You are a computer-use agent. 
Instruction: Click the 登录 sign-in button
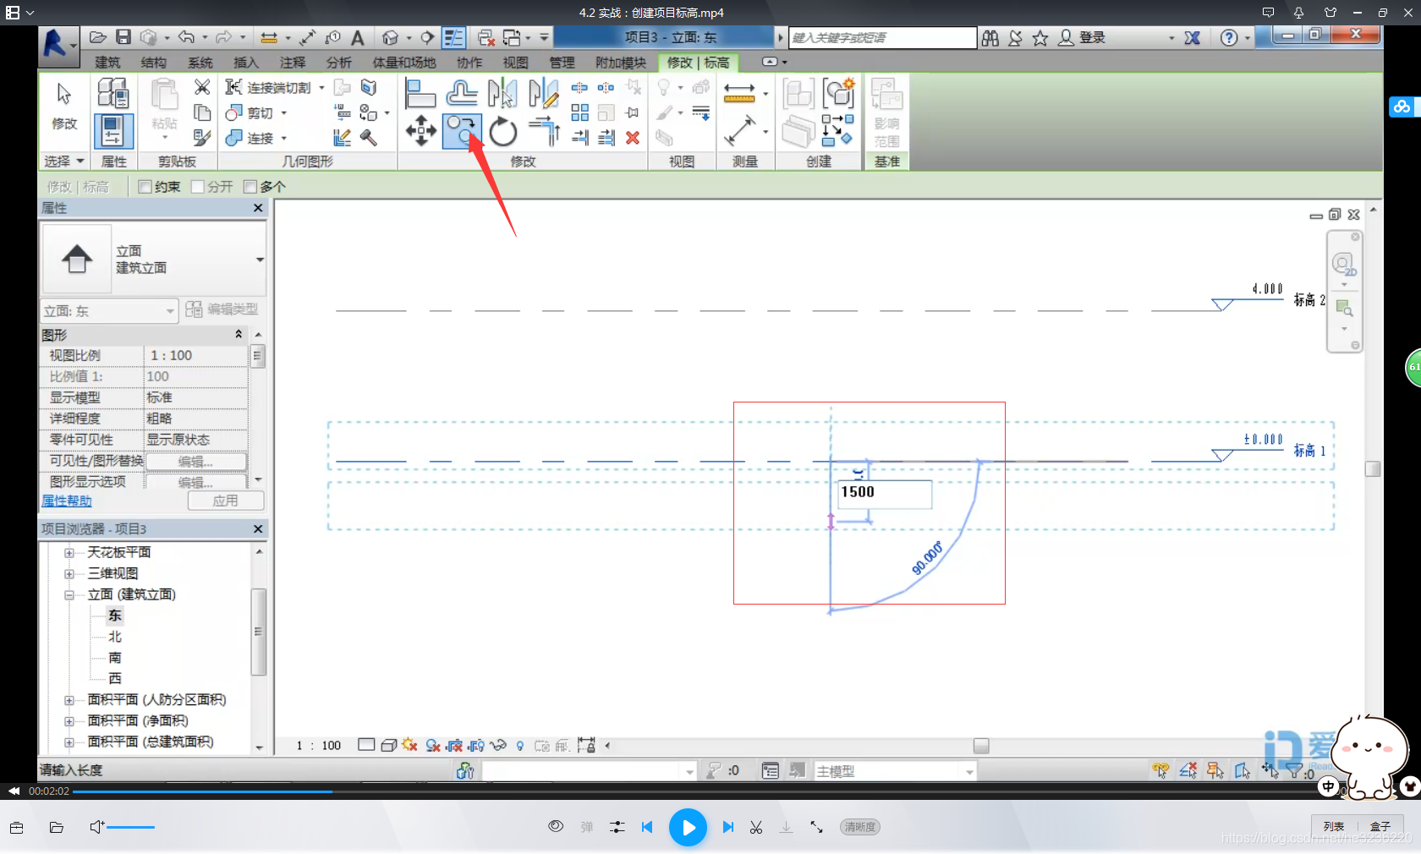(1082, 37)
